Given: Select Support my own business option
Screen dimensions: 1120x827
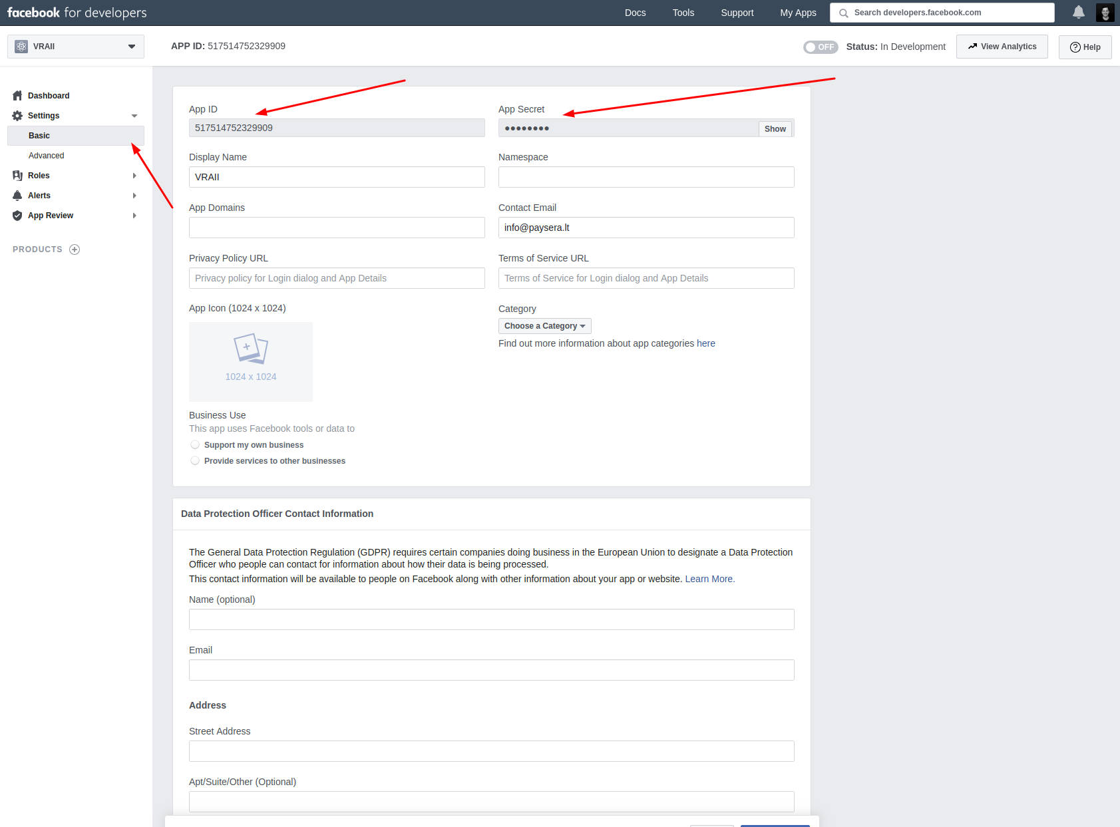Looking at the screenshot, I should point(195,444).
